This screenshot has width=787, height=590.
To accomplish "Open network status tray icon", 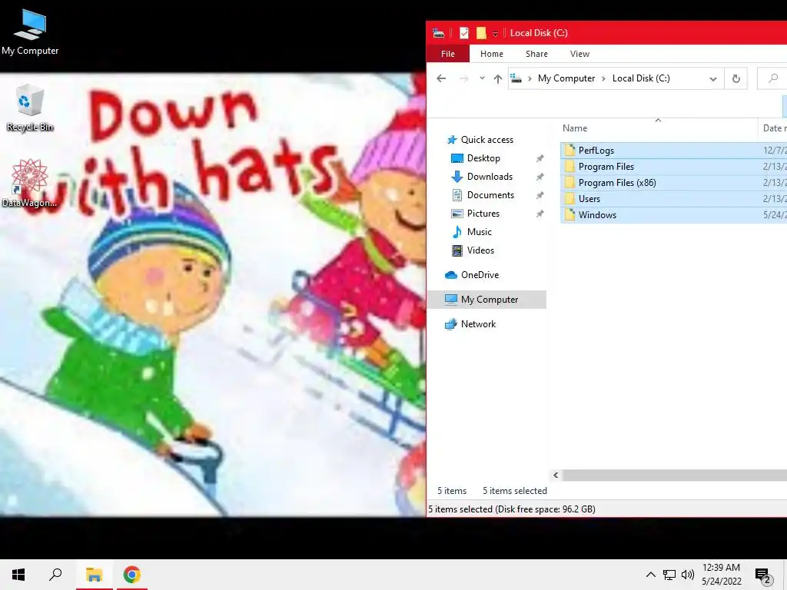I will tap(669, 575).
